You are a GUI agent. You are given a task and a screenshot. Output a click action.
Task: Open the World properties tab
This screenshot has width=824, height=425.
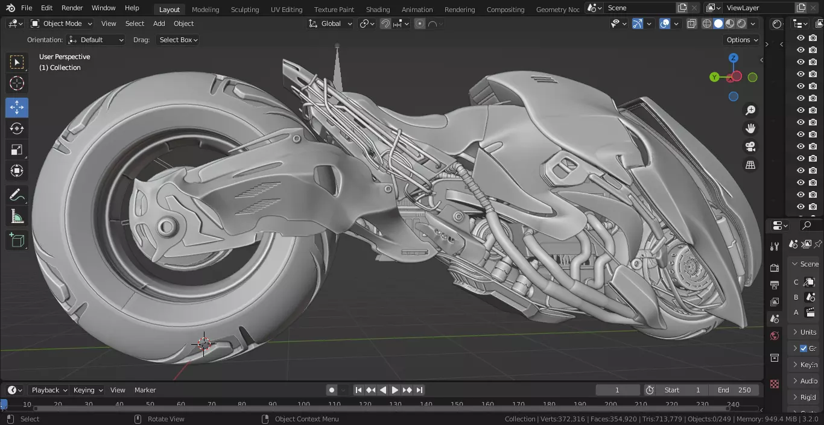pos(775,336)
